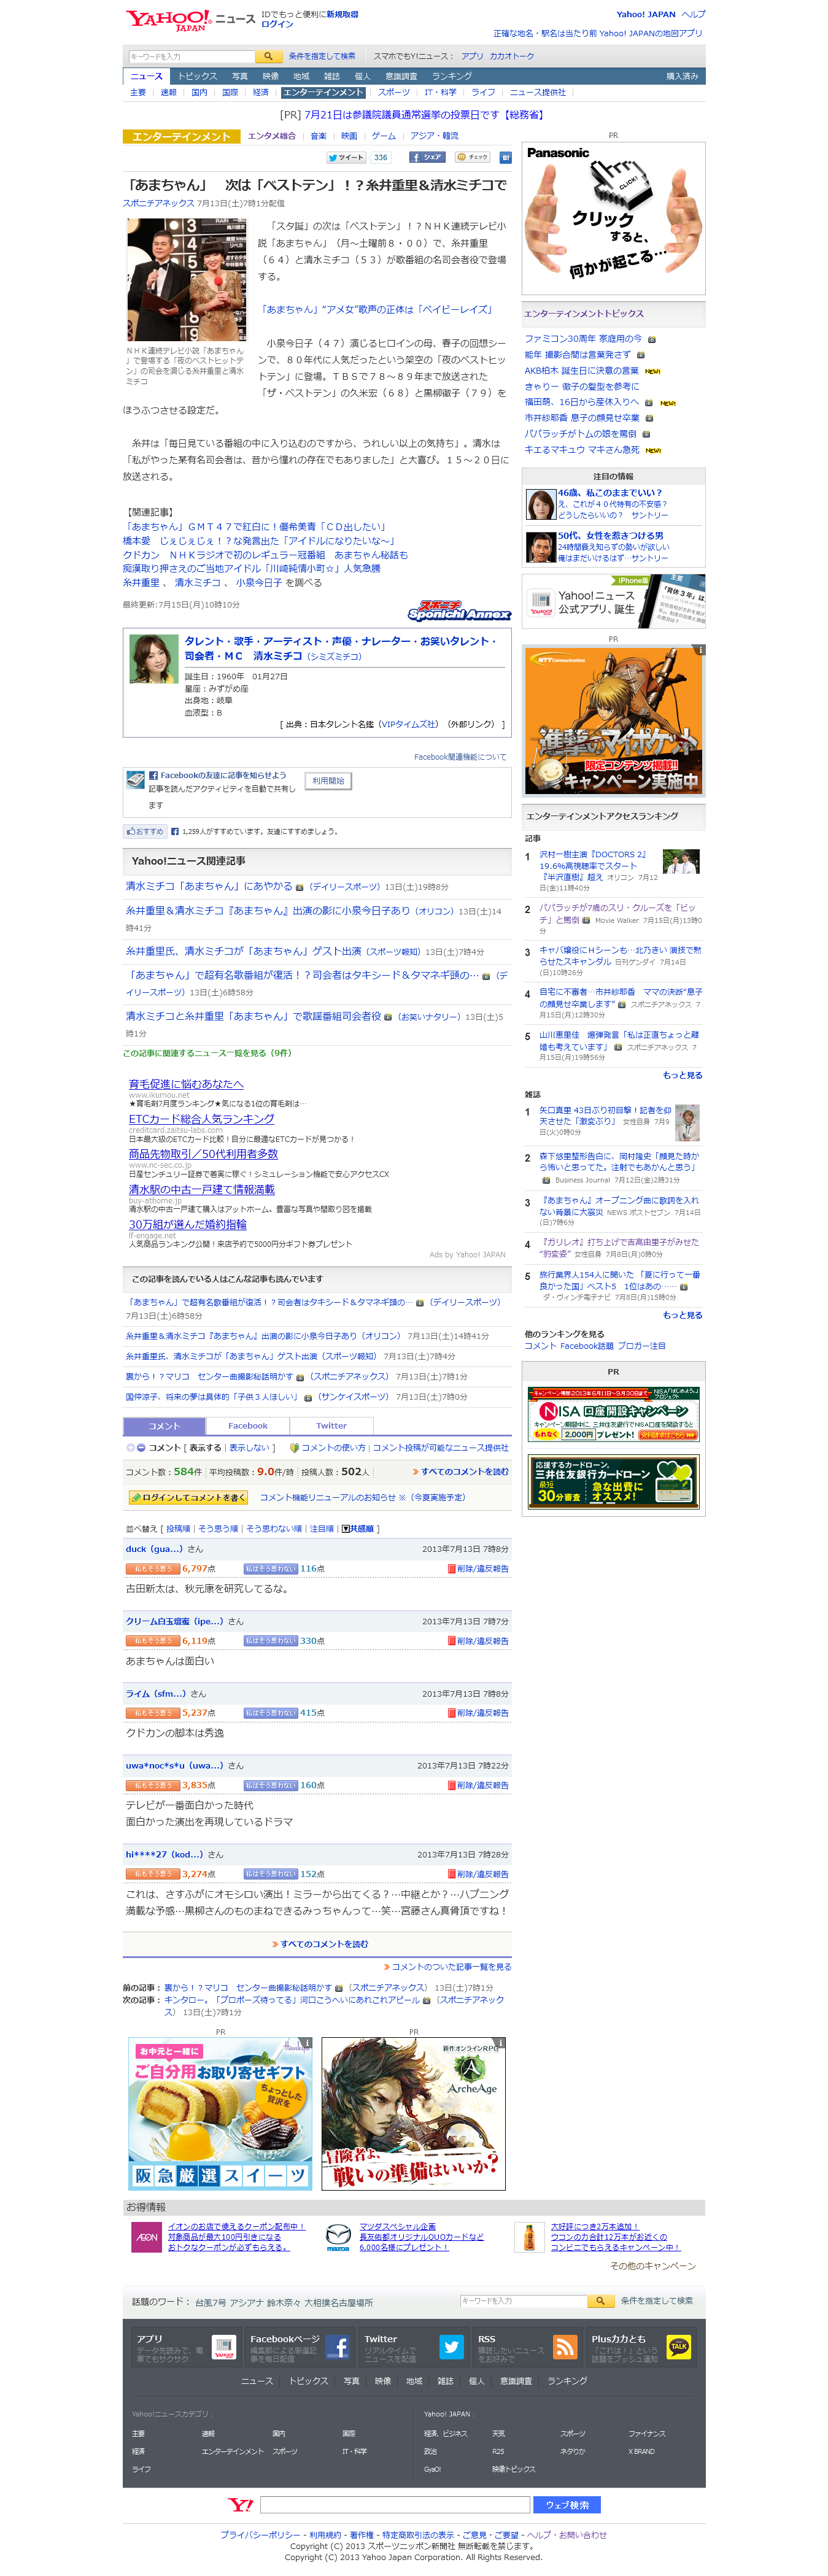Screen dimensions: 828x2576
Task: Click the footer KakaoTalk Plusカカとも icon
Action: [x=680, y=2346]
